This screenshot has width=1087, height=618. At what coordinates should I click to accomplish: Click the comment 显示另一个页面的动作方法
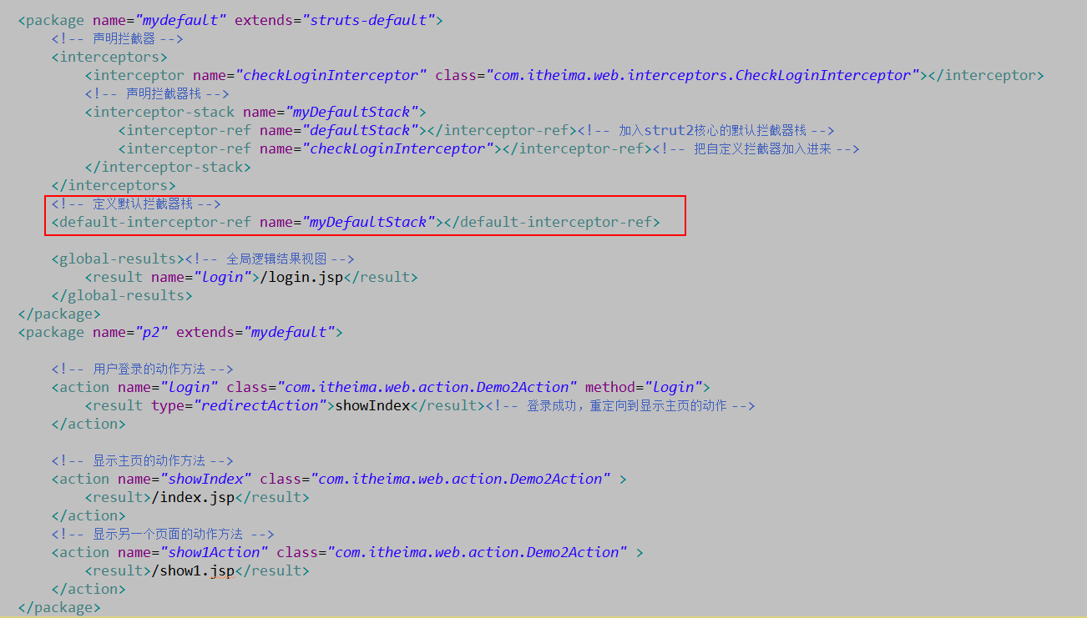pos(163,534)
